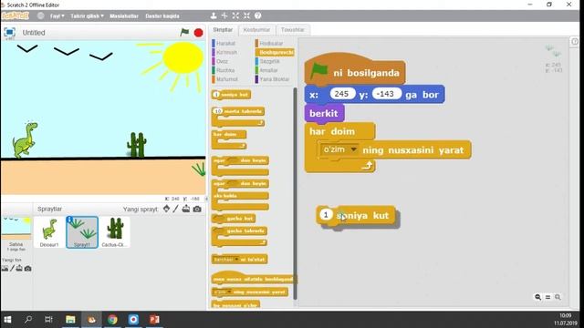Click the har doim block in the script

click(x=332, y=131)
